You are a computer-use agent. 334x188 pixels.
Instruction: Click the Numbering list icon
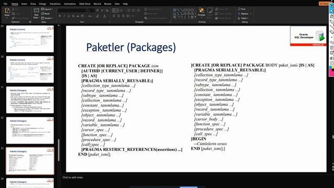tap(122, 10)
